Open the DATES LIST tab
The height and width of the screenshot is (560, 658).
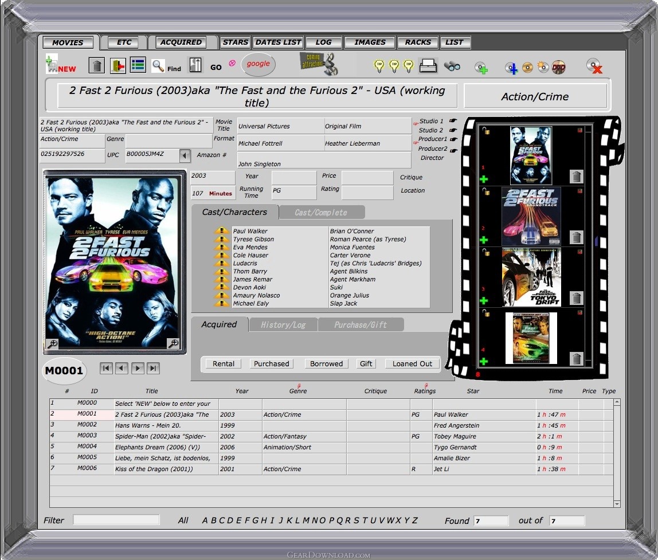tap(278, 42)
